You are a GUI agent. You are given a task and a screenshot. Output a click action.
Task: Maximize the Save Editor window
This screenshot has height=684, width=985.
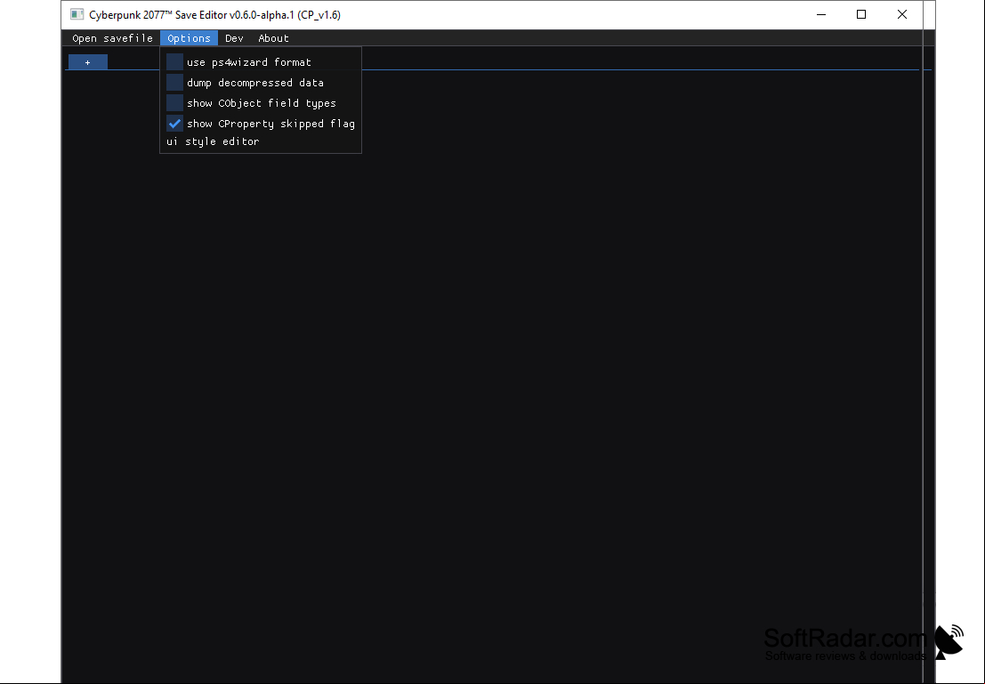(861, 14)
